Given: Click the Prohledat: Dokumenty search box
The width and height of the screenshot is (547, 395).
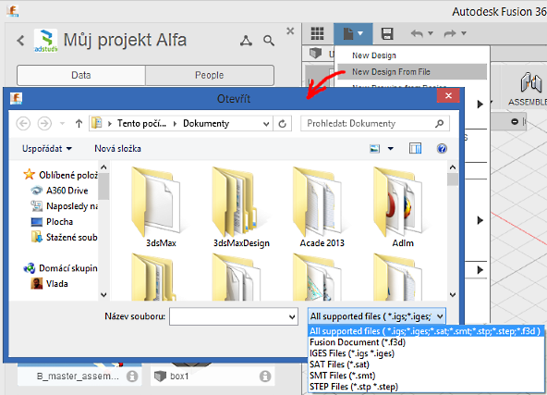Looking at the screenshot, I should (375, 123).
